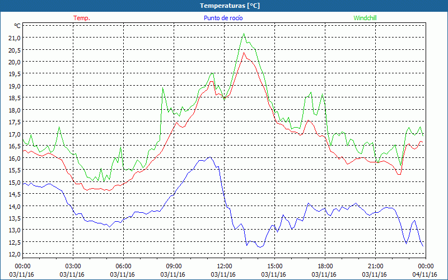
Task: Click the 16,5 y-axis value
Action: coord(15,146)
